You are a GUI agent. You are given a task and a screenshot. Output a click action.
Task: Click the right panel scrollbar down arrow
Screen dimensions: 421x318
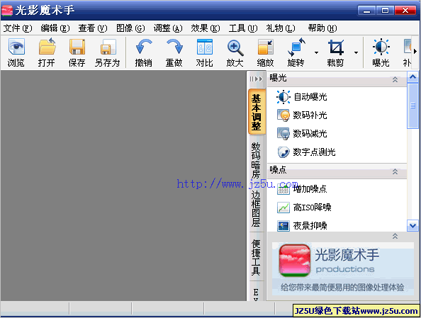412,225
